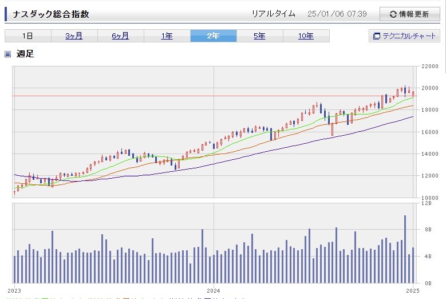The height and width of the screenshot is (299, 446).
Task: Switch to the 5年 chart view
Action: pyautogui.click(x=259, y=36)
